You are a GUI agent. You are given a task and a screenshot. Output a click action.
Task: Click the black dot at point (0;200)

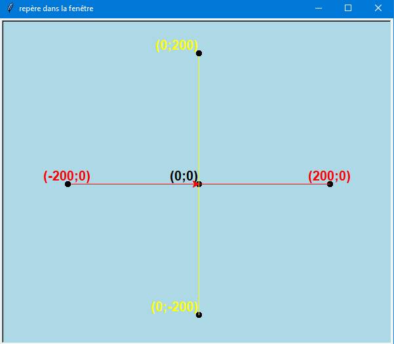[199, 53]
